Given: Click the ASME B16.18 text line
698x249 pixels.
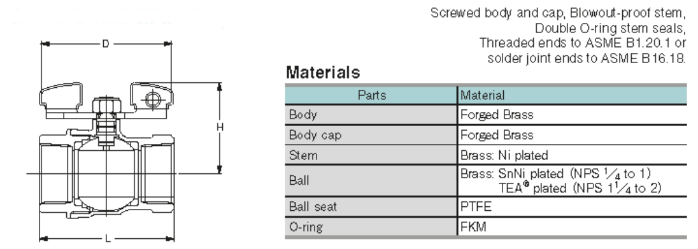Looking at the screenshot, I should point(587,59).
